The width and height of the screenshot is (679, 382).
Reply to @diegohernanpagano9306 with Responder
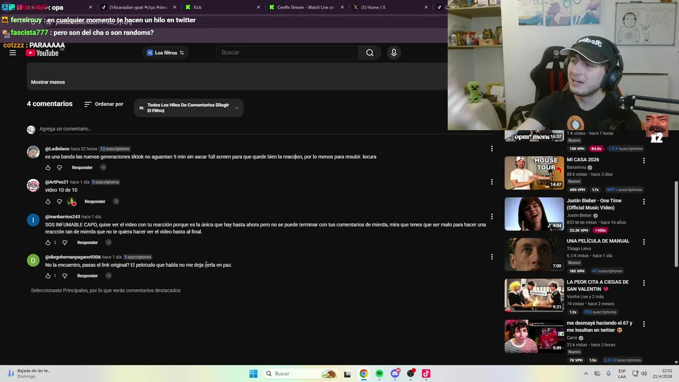pyautogui.click(x=88, y=276)
